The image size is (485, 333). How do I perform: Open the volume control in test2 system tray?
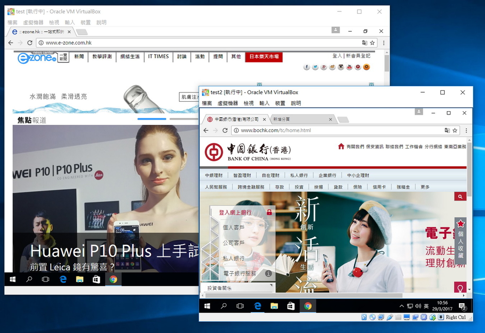tap(418, 306)
